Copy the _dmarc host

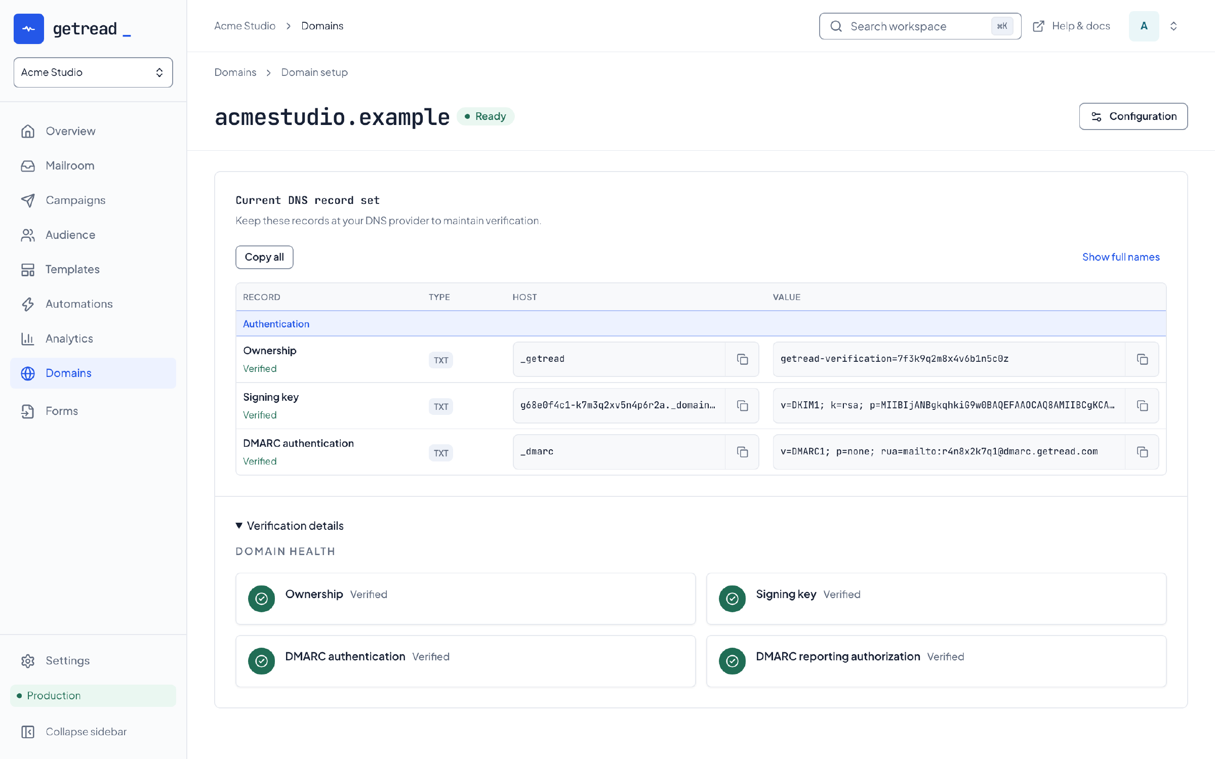[742, 452]
